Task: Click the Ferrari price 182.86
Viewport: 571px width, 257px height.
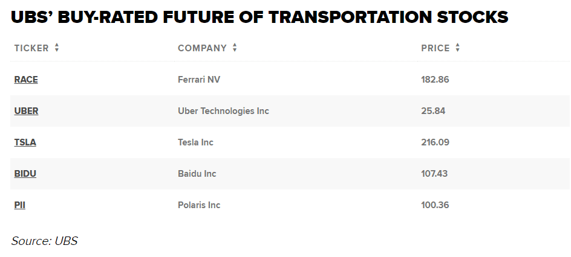Action: [x=435, y=80]
